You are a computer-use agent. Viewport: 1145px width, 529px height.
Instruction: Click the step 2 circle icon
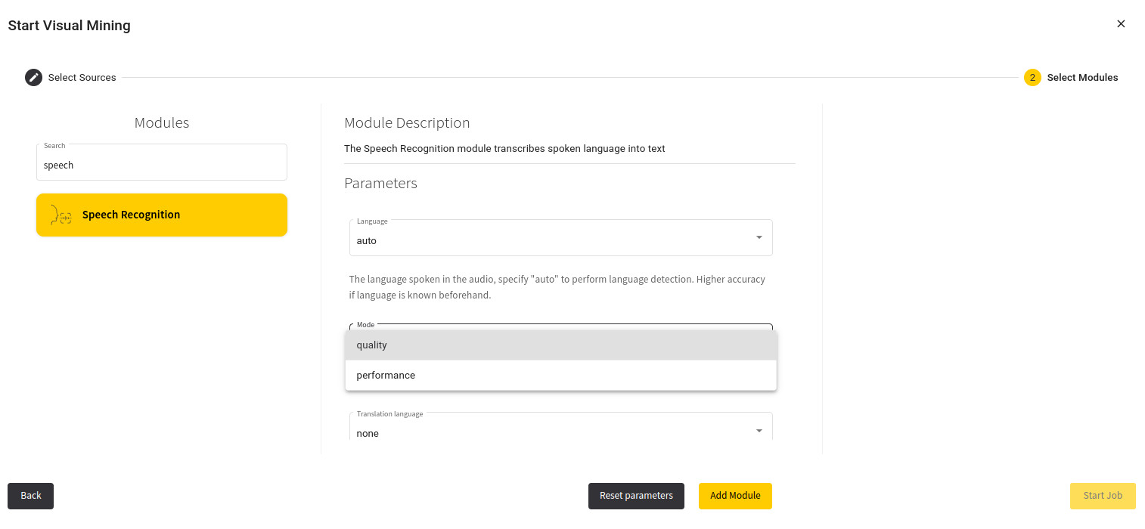pos(1032,77)
